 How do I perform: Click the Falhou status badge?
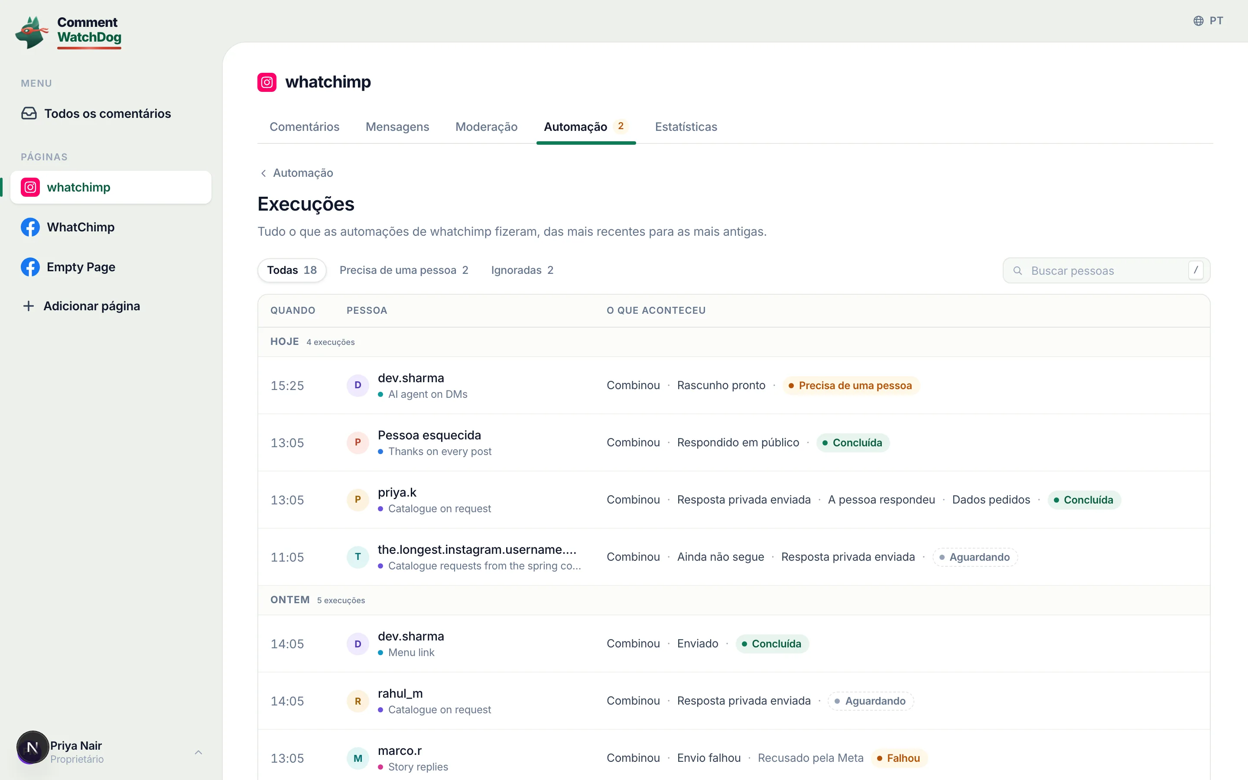[x=899, y=759]
